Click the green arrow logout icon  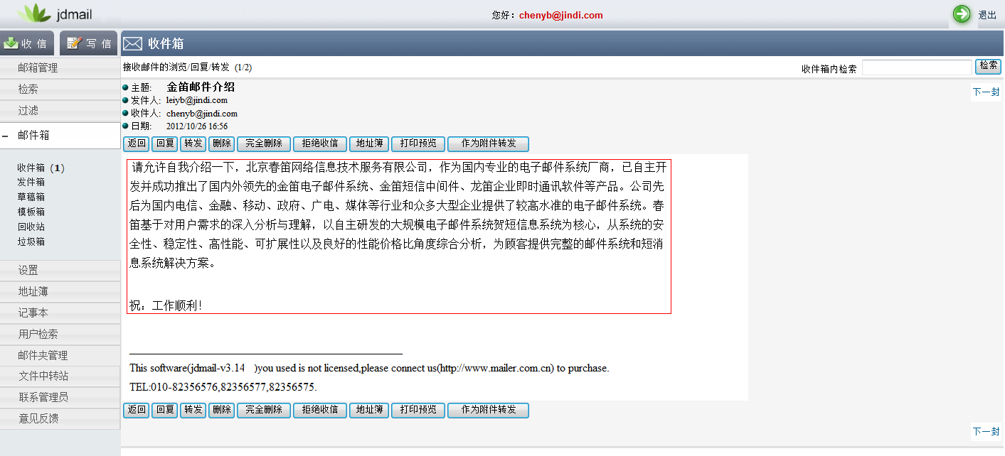tap(962, 13)
